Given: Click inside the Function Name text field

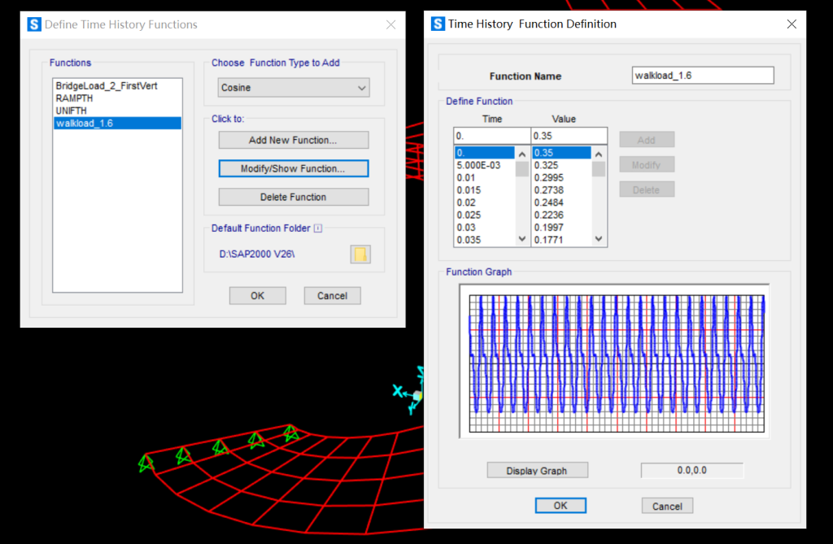Looking at the screenshot, I should (702, 76).
